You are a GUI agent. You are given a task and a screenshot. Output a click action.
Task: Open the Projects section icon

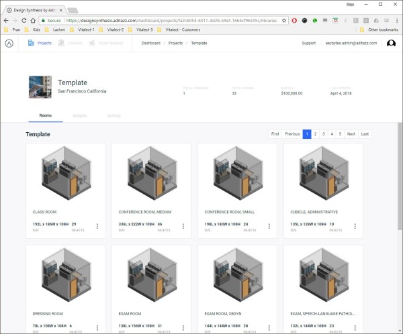[32, 43]
